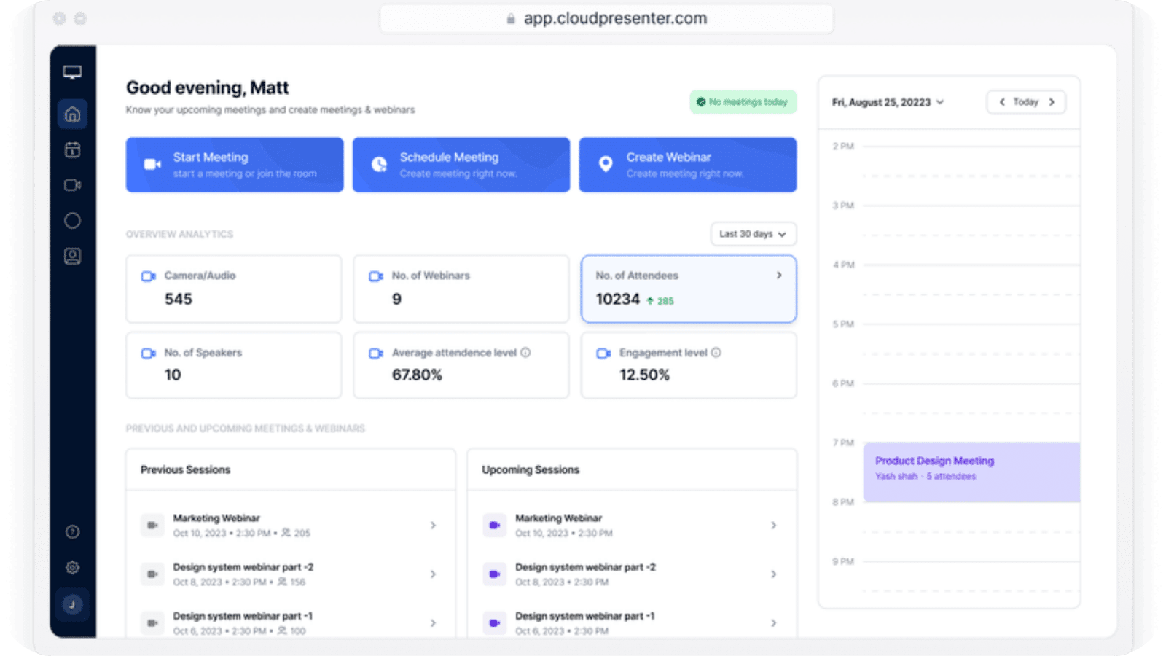Expand the Marketing Webinar row in Upcoming Sessions
Viewport: 1166px width, 656px height.
coord(773,525)
